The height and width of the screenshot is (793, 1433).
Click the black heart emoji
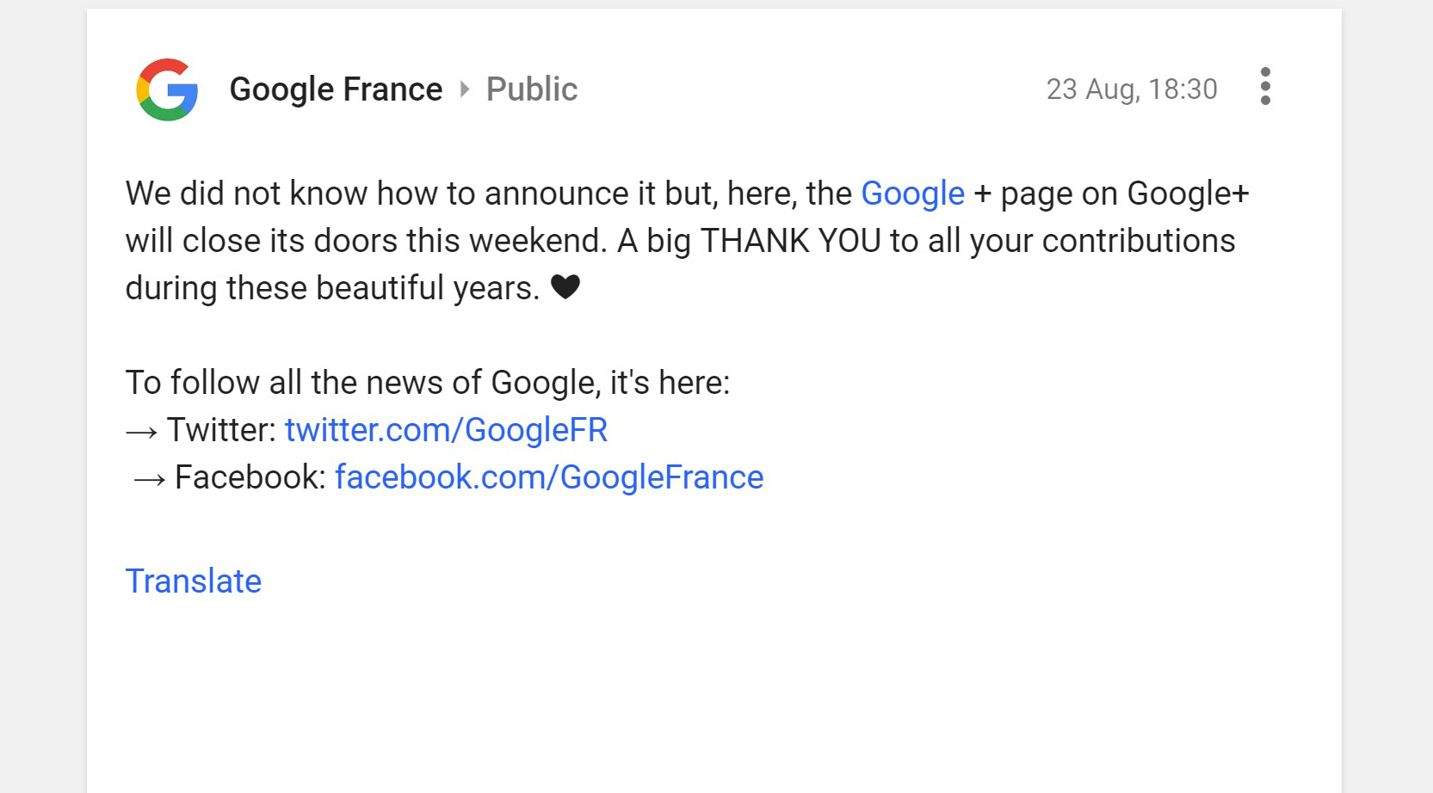565,286
